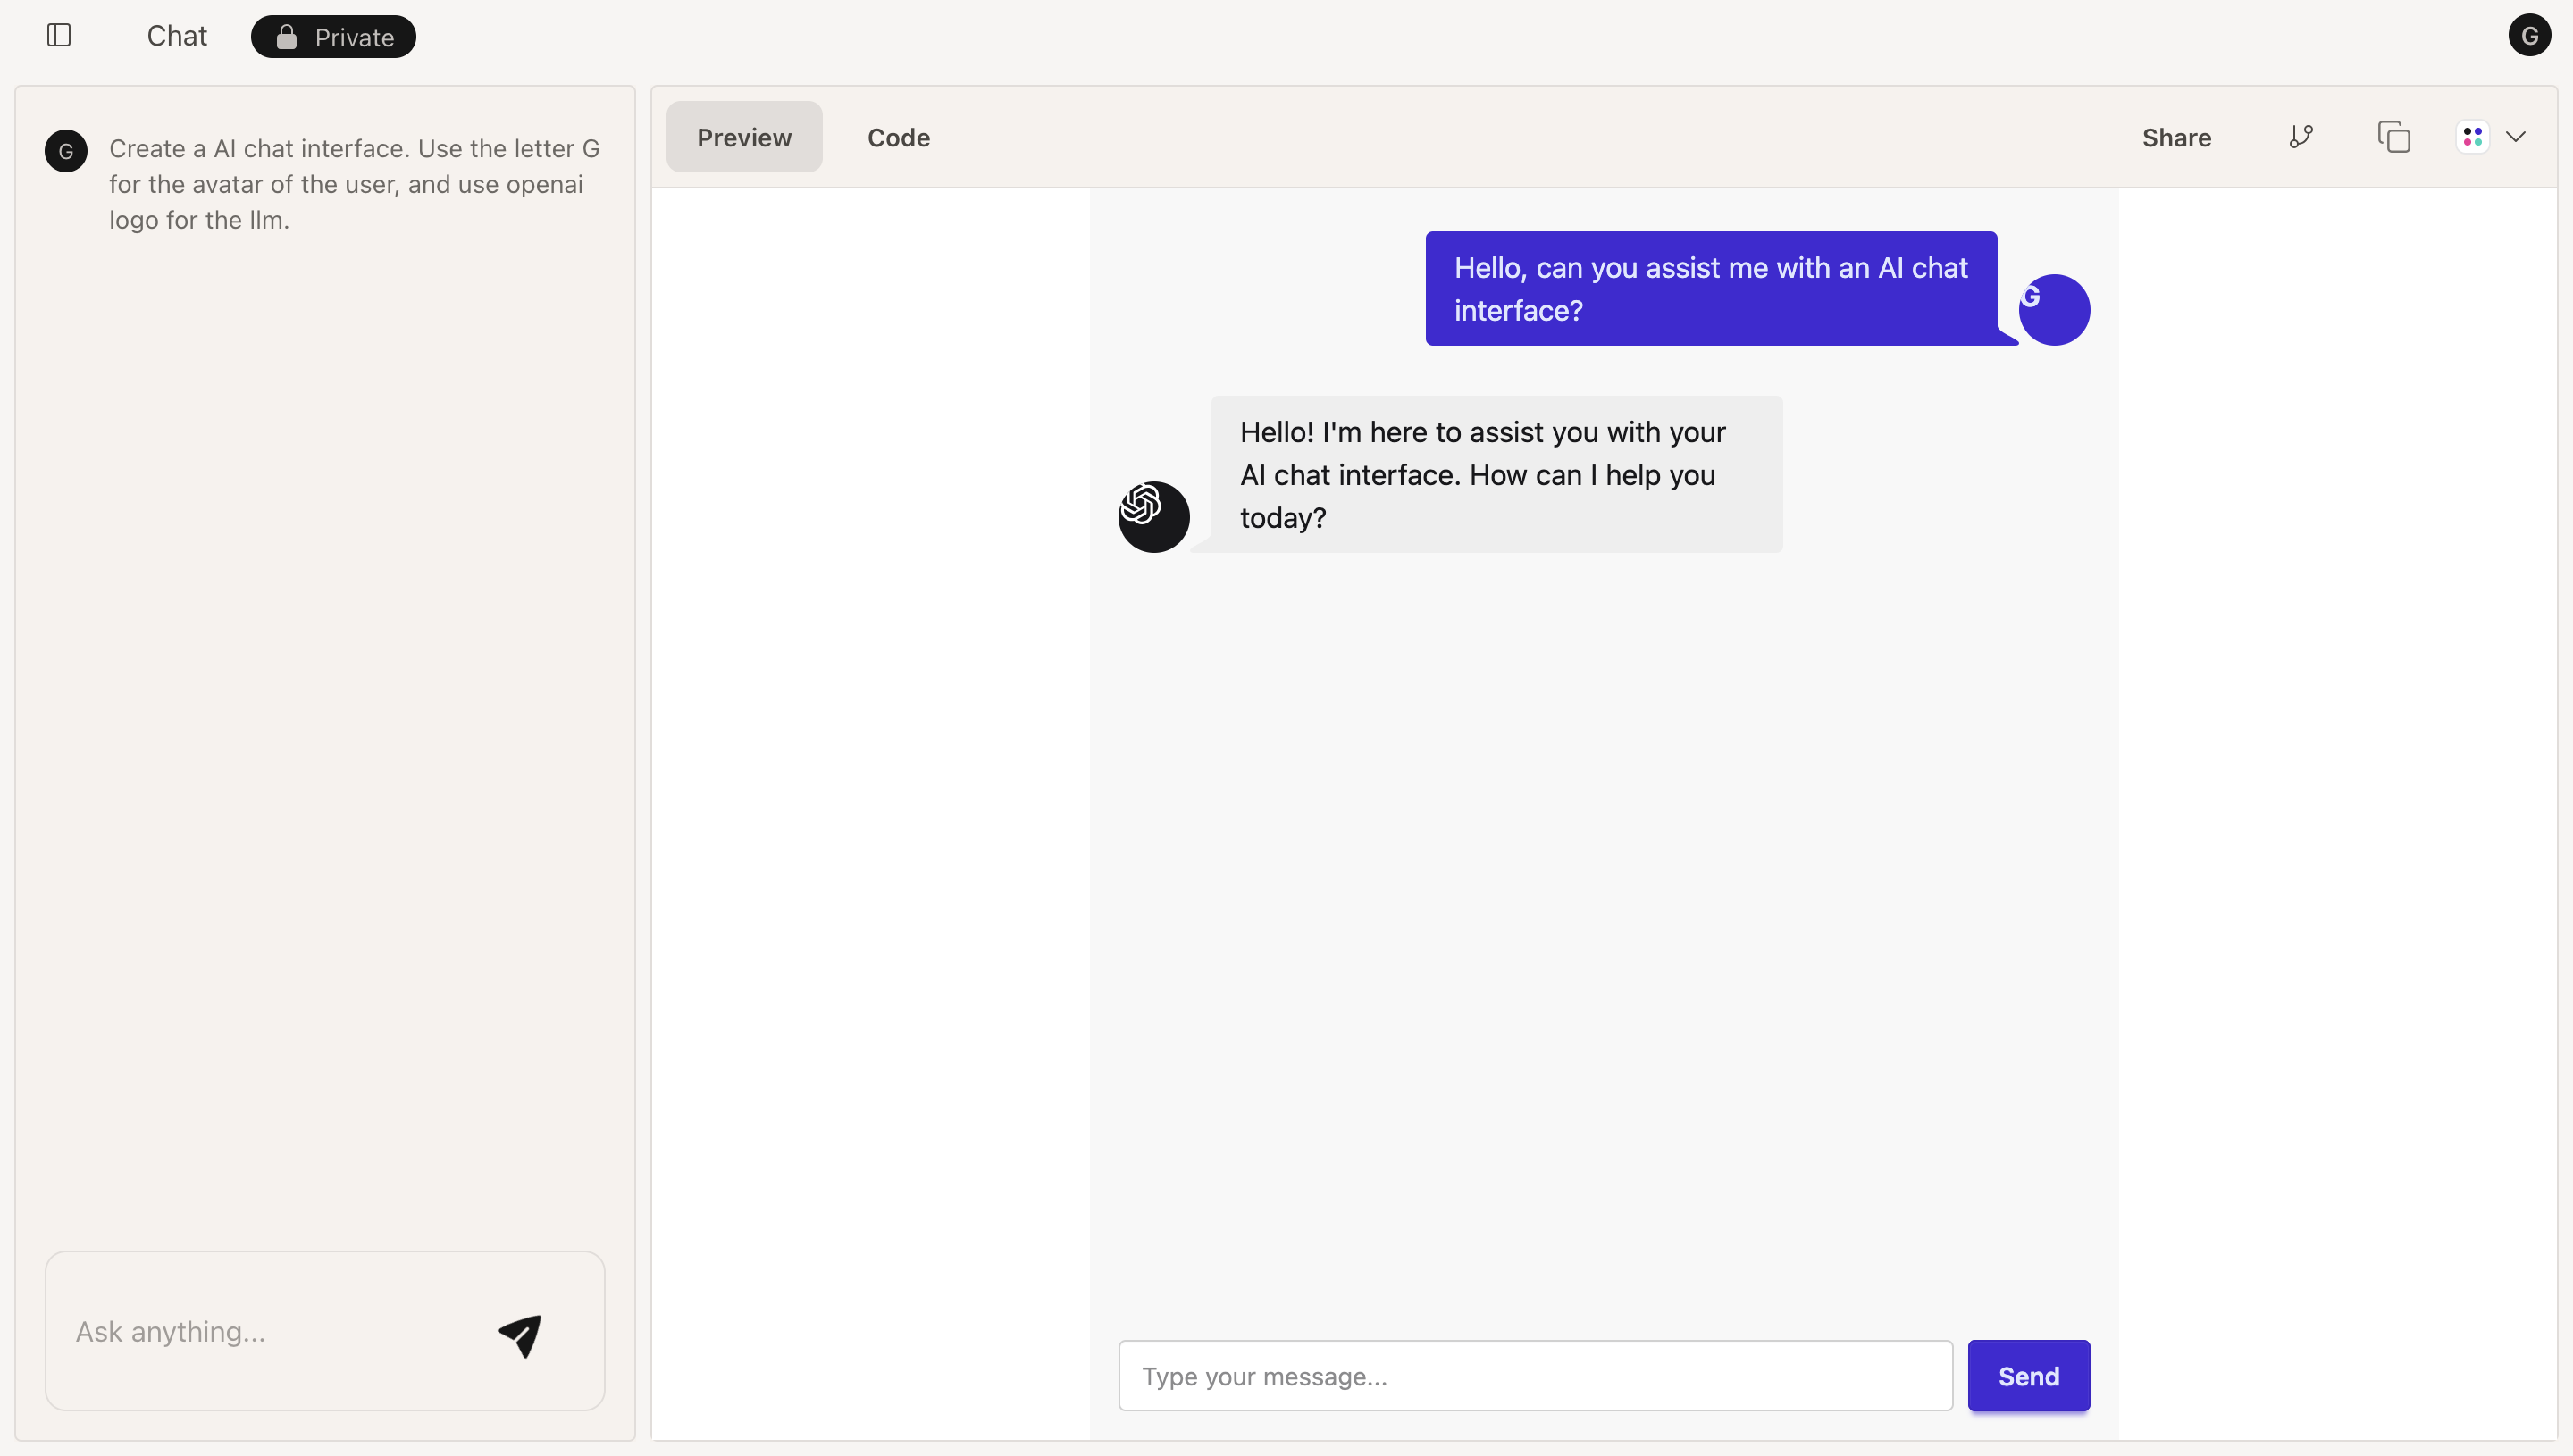Screen dimensions: 2573x1456
Task: Click the copy duplicate icon
Action: [x=2393, y=137]
